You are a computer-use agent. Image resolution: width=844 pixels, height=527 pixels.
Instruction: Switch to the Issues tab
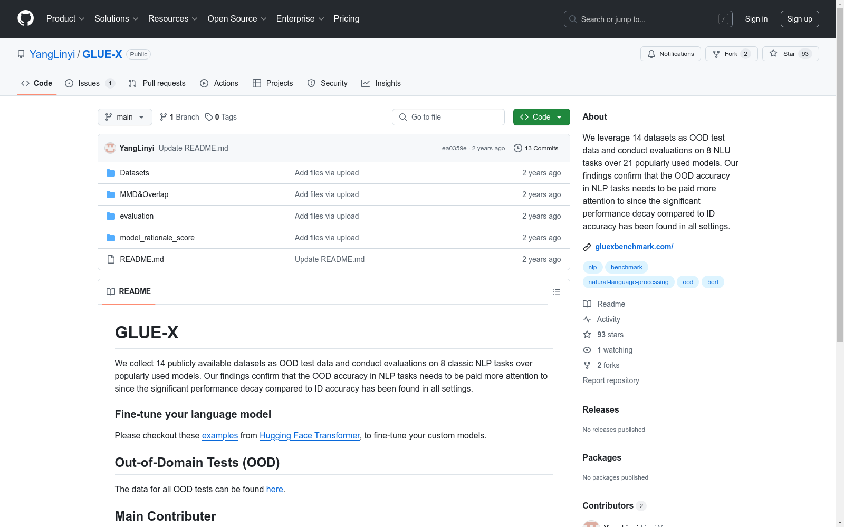point(90,83)
